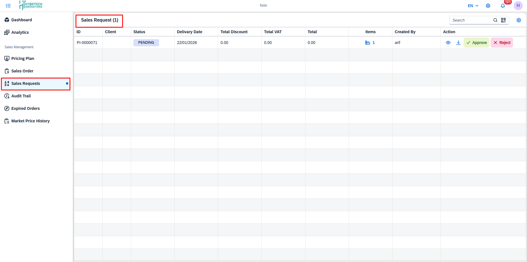Open Audit Trail from sidebar
This screenshot has height=262, width=527.
click(x=21, y=96)
